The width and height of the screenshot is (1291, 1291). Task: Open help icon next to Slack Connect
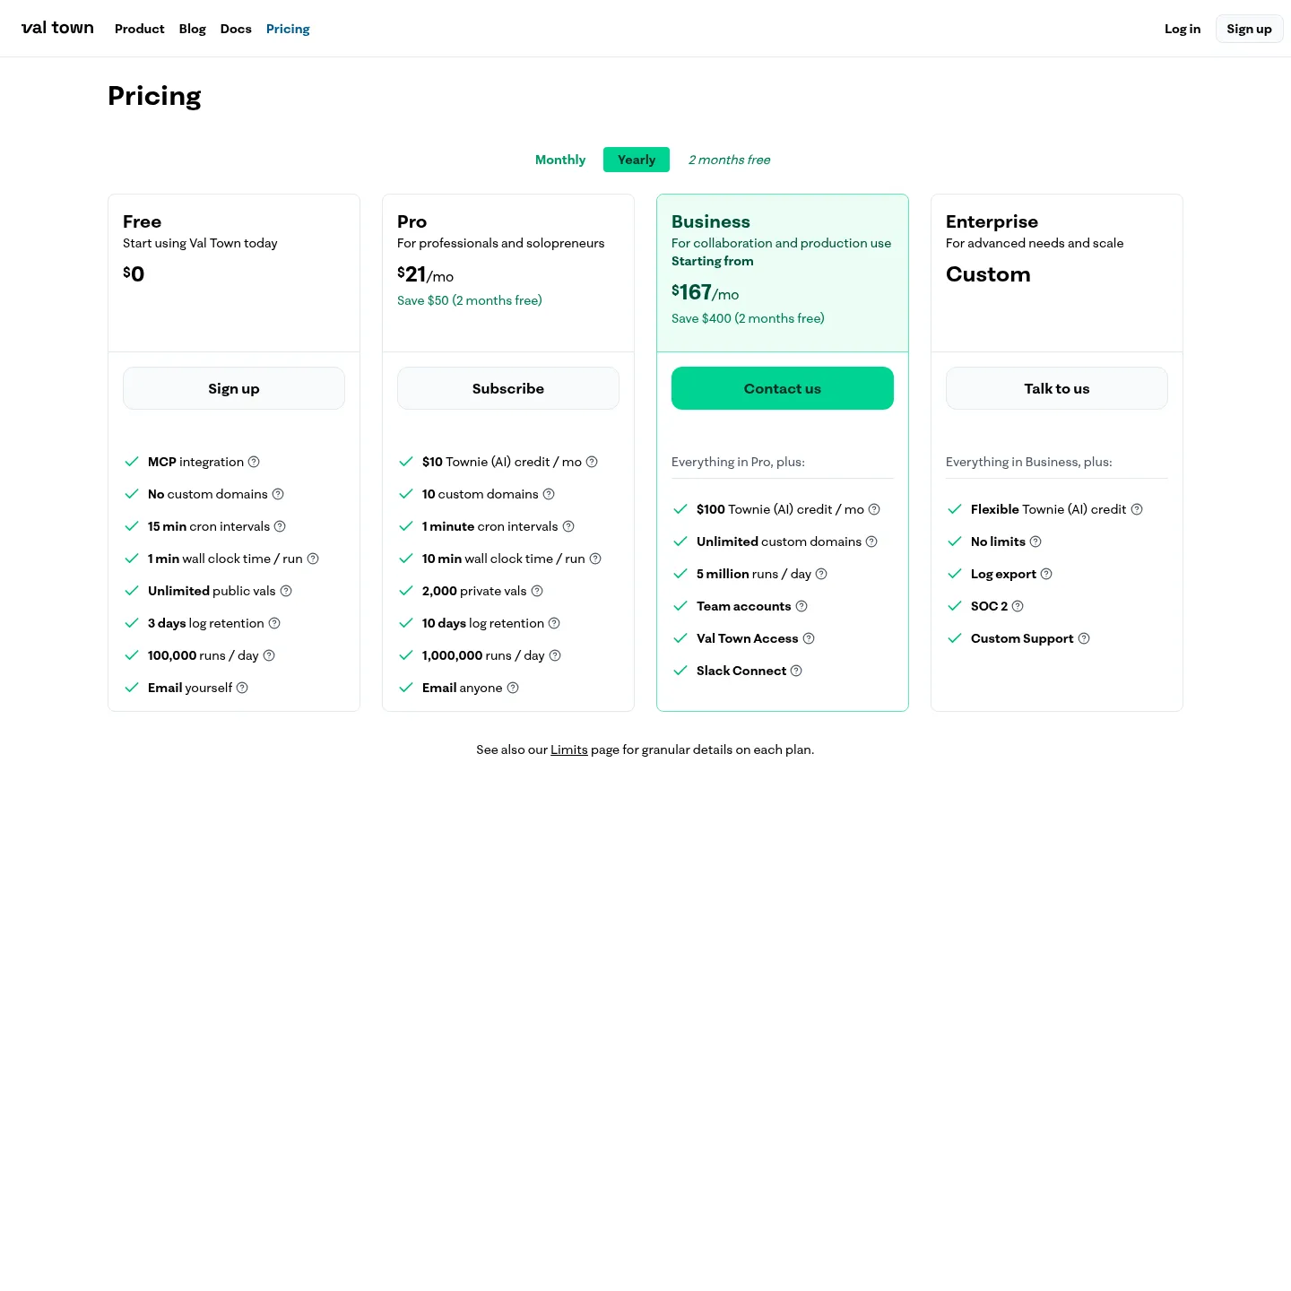(x=796, y=671)
